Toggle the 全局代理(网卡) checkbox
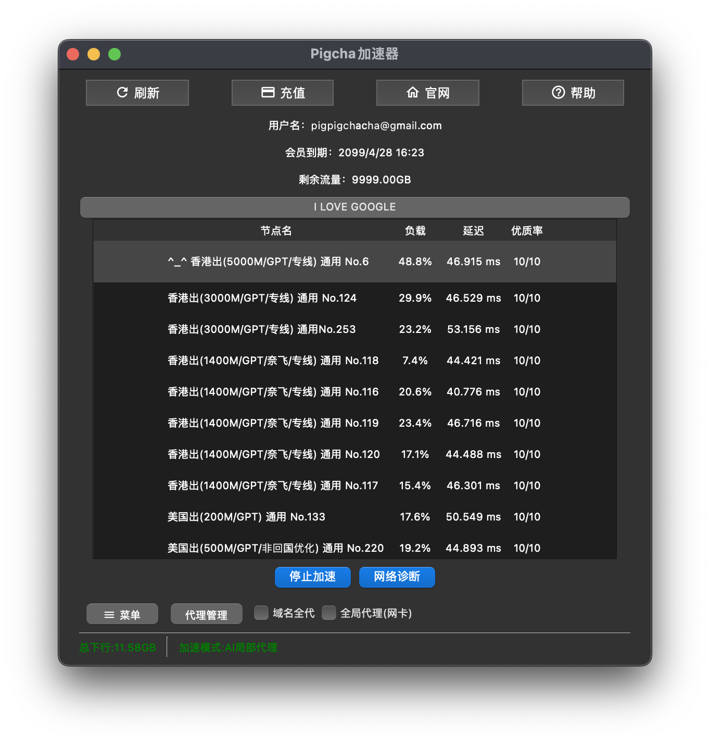 (329, 613)
